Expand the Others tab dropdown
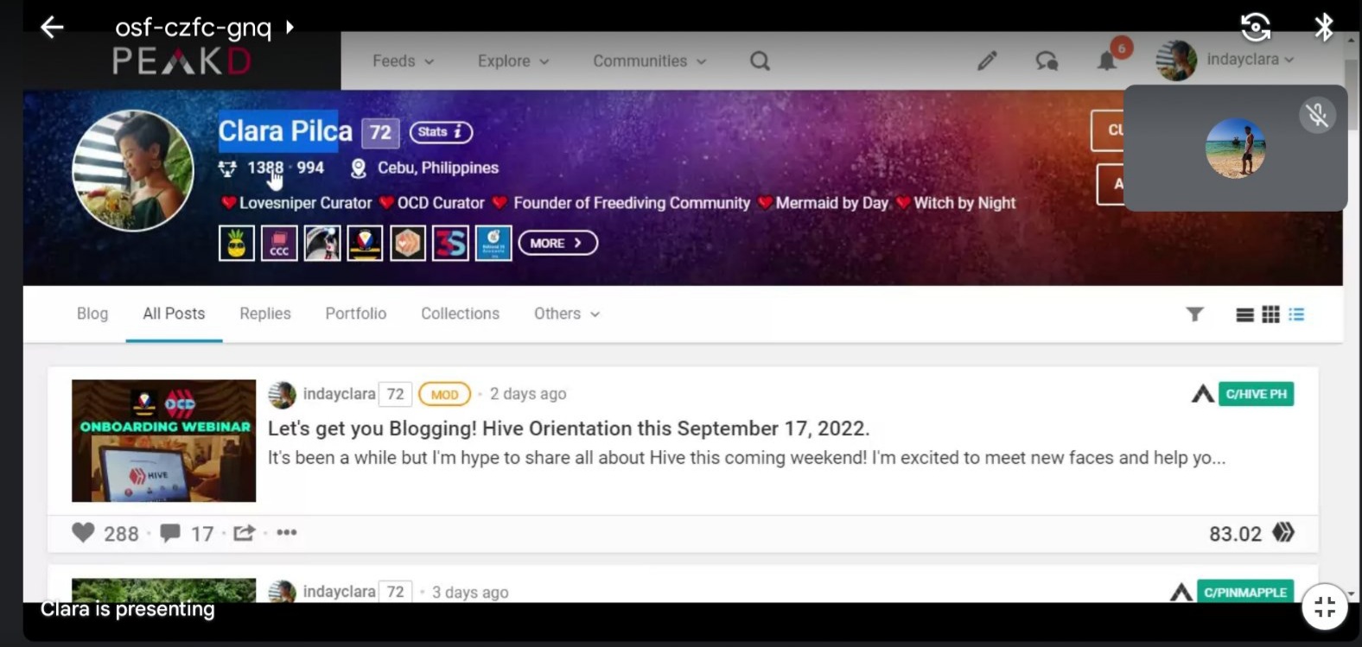The image size is (1362, 647). pyautogui.click(x=567, y=314)
